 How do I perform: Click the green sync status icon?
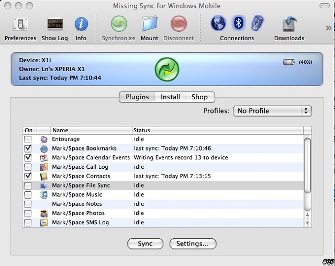point(167,70)
